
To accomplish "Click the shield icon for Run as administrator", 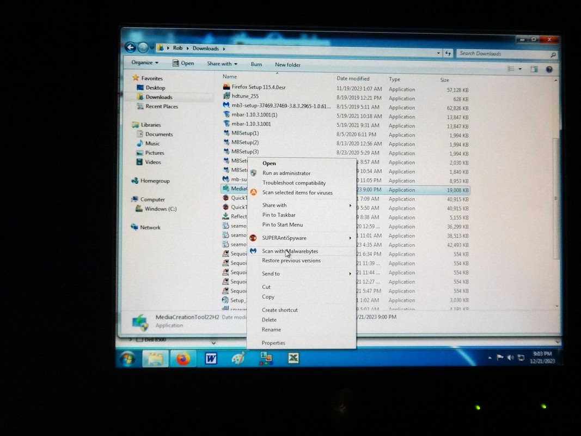I will pos(253,173).
